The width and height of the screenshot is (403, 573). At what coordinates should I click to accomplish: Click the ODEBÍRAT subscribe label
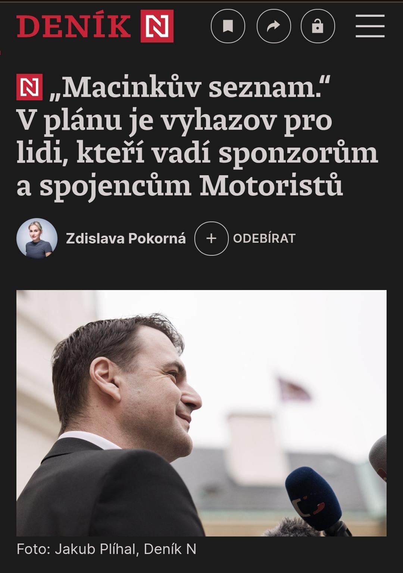pyautogui.click(x=264, y=238)
